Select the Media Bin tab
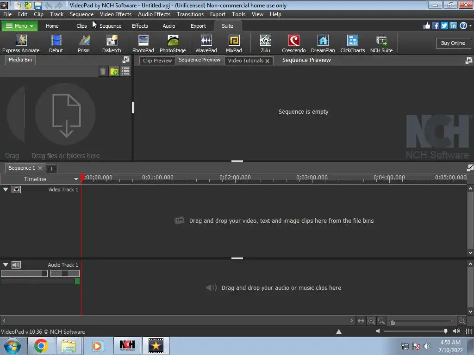 click(20, 60)
